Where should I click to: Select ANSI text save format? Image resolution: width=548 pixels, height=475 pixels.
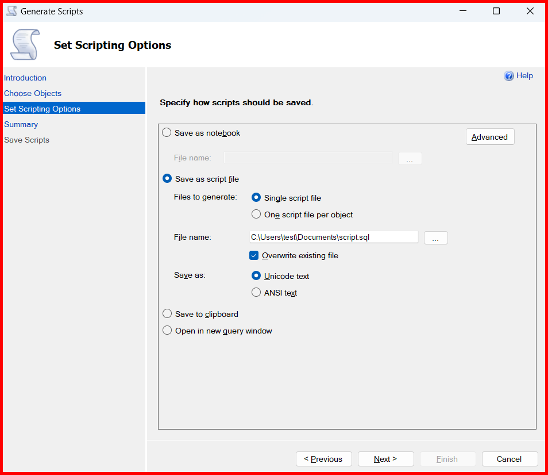pos(256,293)
